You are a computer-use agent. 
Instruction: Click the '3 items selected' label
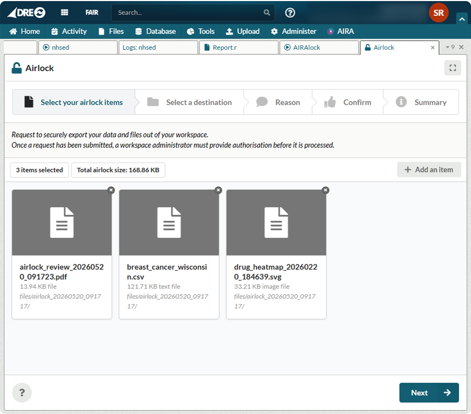39,170
